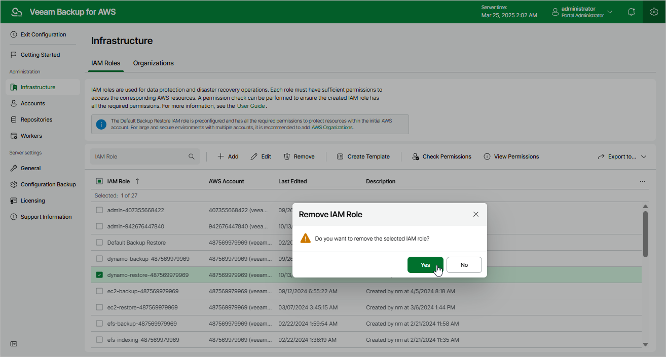This screenshot has width=666, height=357.
Task: Open Repositories in the sidebar
Action: (36, 120)
